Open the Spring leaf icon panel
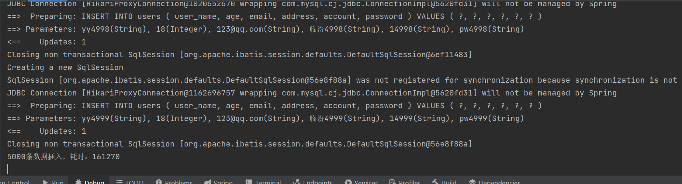Screen dimensions: 682x184 pos(208,182)
